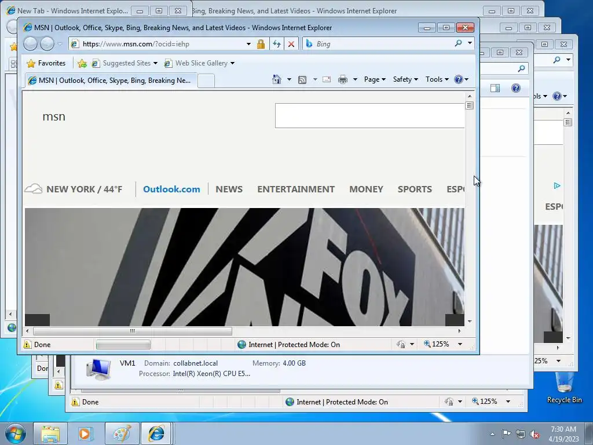The image size is (593, 445).
Task: Open a new blank tab
Action: pos(206,81)
